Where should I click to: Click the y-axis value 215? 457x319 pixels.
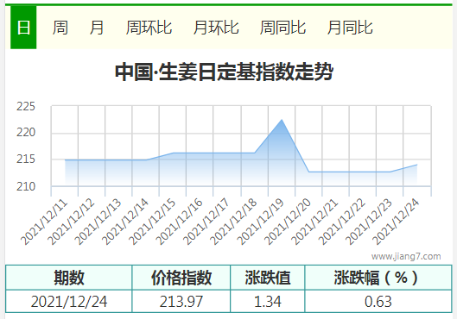pyautogui.click(x=26, y=159)
